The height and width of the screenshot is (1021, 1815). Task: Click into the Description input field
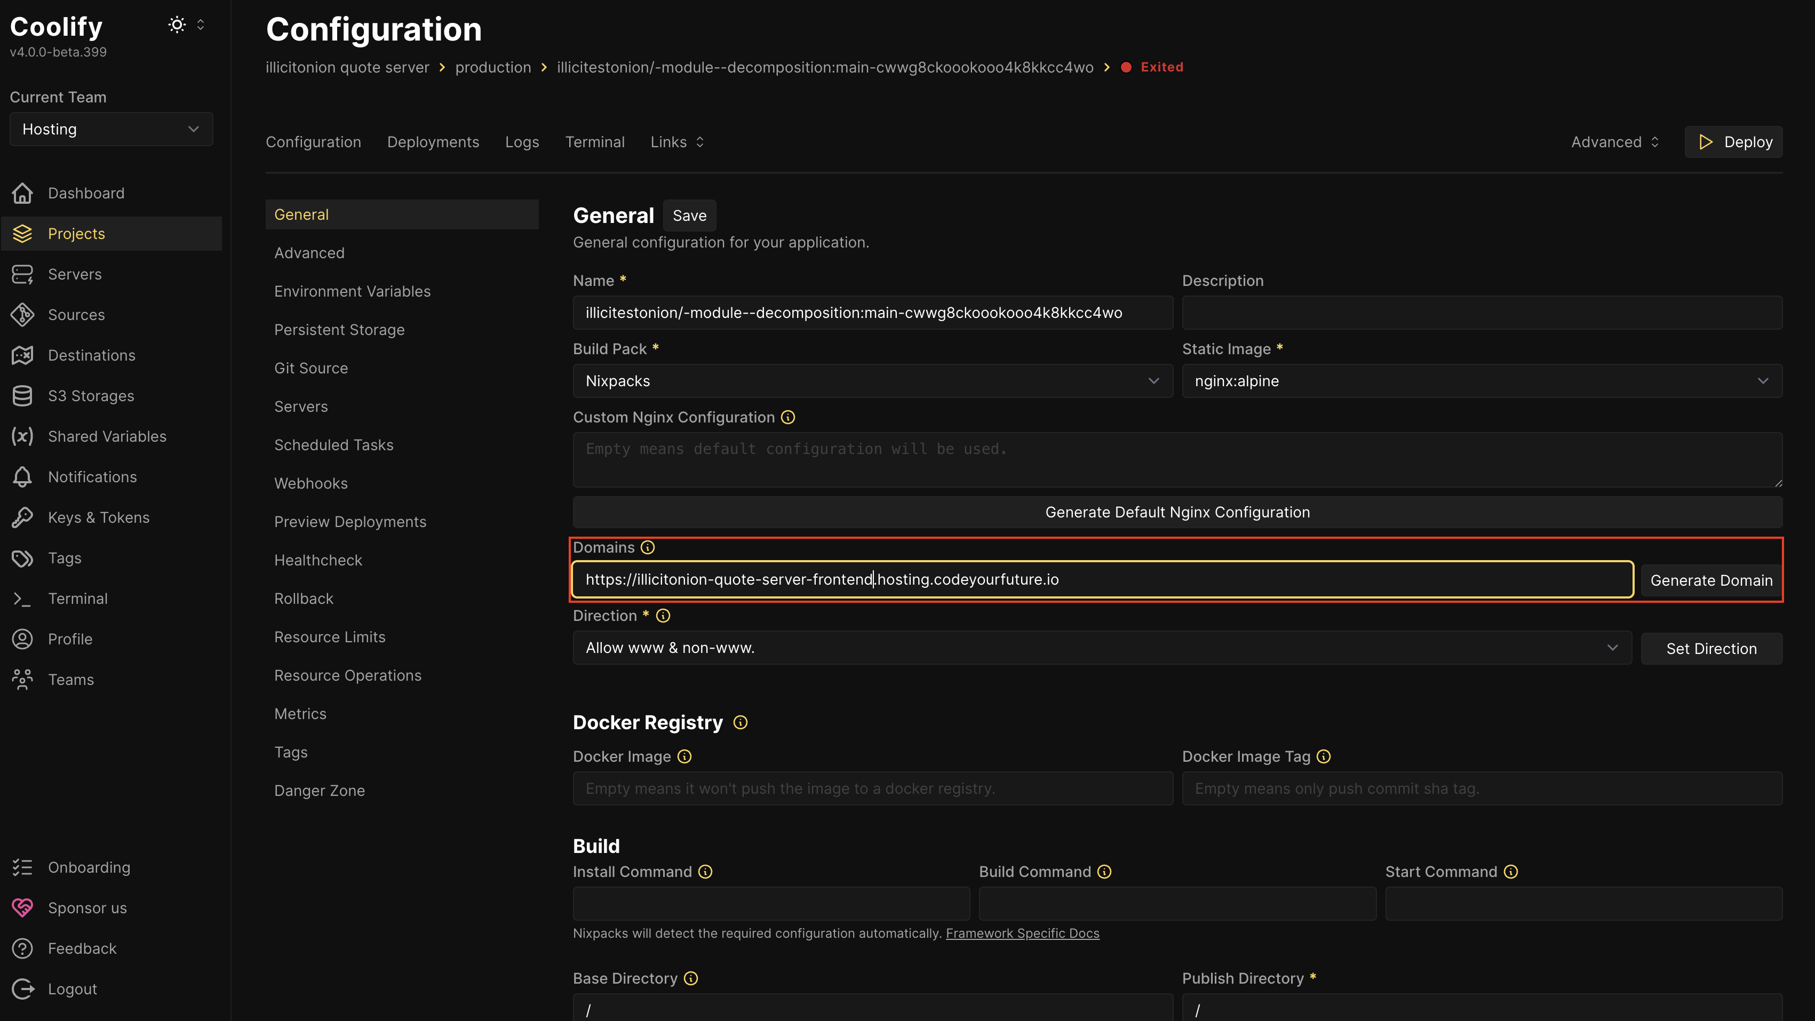(x=1481, y=313)
